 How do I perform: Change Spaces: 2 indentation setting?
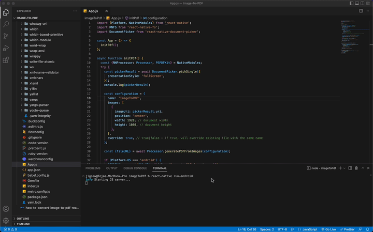267,229
